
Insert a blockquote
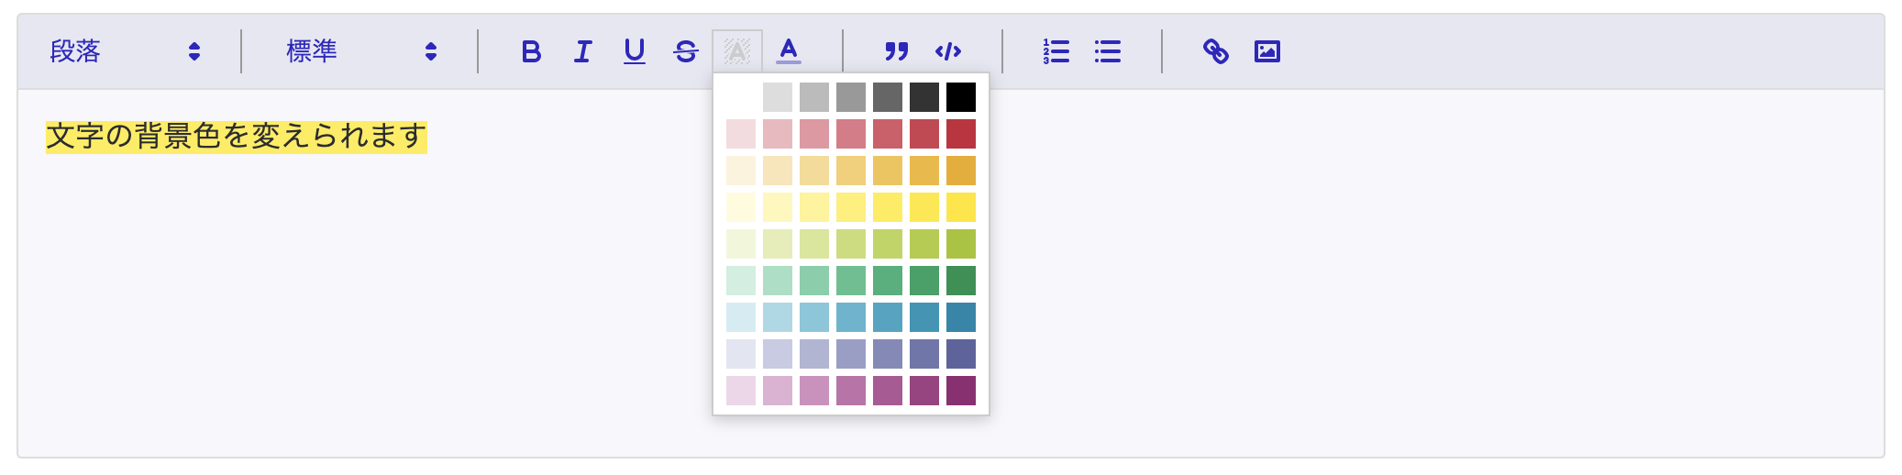click(896, 51)
